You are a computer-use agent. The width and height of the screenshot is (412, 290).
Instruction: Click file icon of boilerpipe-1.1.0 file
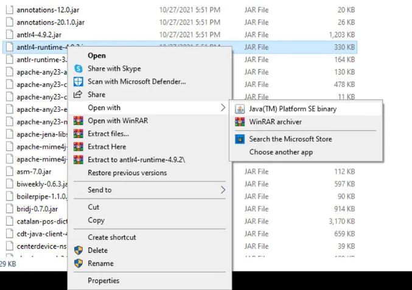[10, 196]
